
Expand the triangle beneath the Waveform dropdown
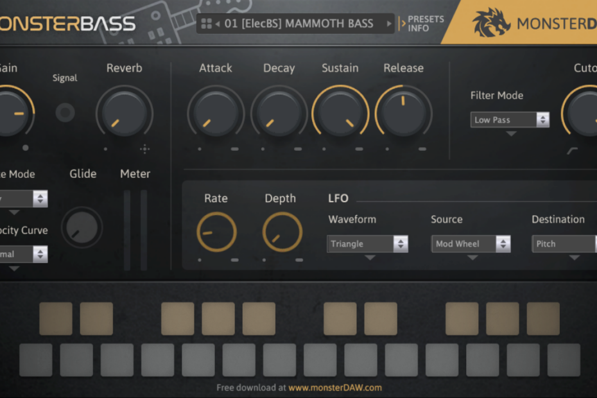coord(370,258)
